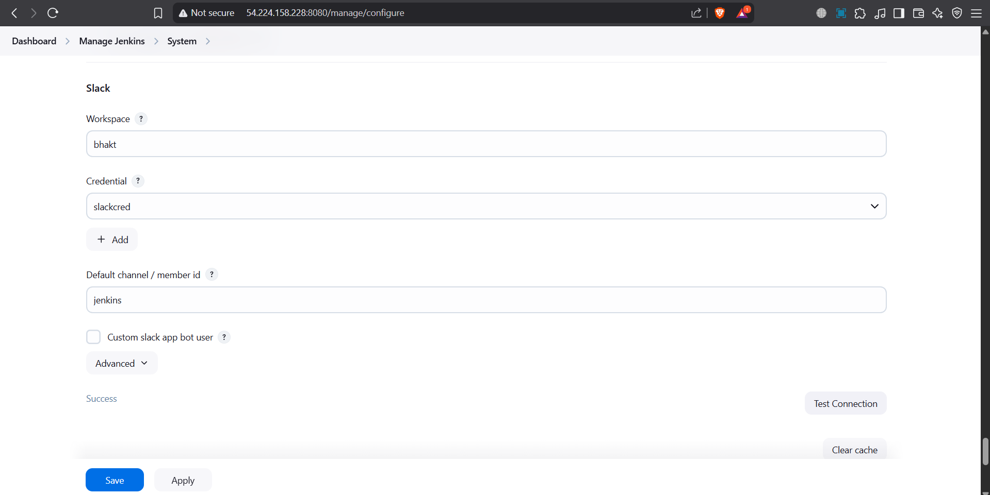The height and width of the screenshot is (495, 990).
Task: Expand the Advanced Slack settings
Action: tap(122, 363)
